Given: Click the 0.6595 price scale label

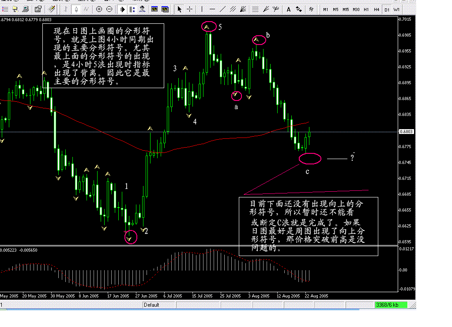Looking at the screenshot, I should click(x=405, y=242).
